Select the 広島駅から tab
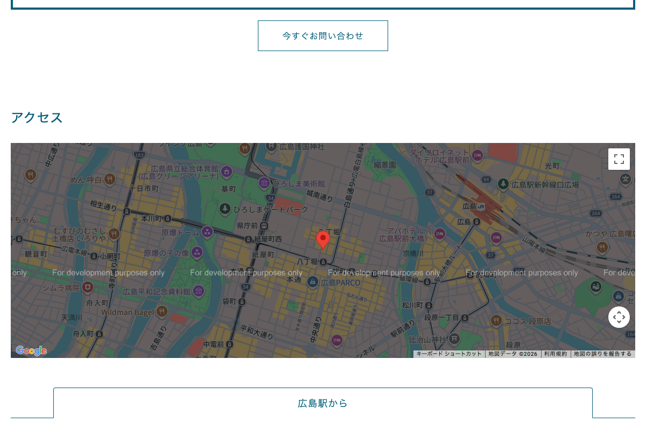Screen dimensions: 646x430 [323, 403]
